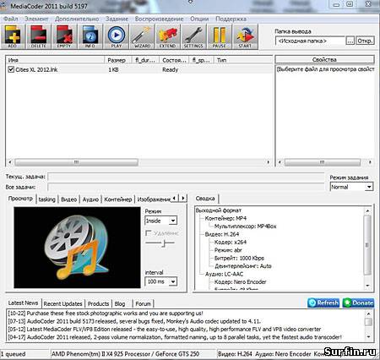Click the START toolbar icon
380x360 pixels.
pos(245,37)
